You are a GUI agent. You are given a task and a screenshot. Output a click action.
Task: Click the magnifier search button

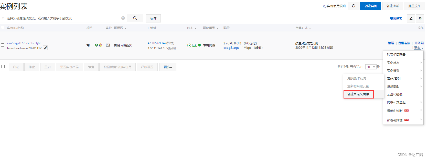click(135, 18)
